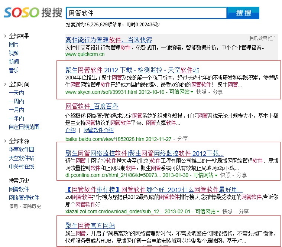Filter by source 华军软件园

pos(22,149)
